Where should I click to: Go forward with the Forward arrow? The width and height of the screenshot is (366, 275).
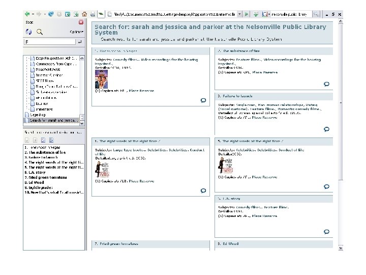[39, 14]
